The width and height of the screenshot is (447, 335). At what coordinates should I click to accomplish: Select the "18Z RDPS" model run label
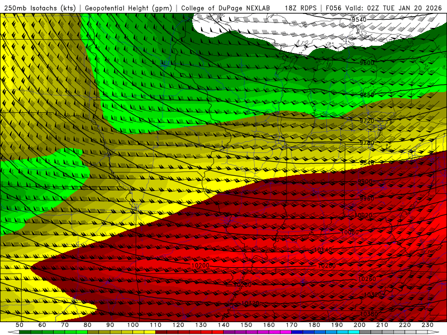tap(301, 8)
